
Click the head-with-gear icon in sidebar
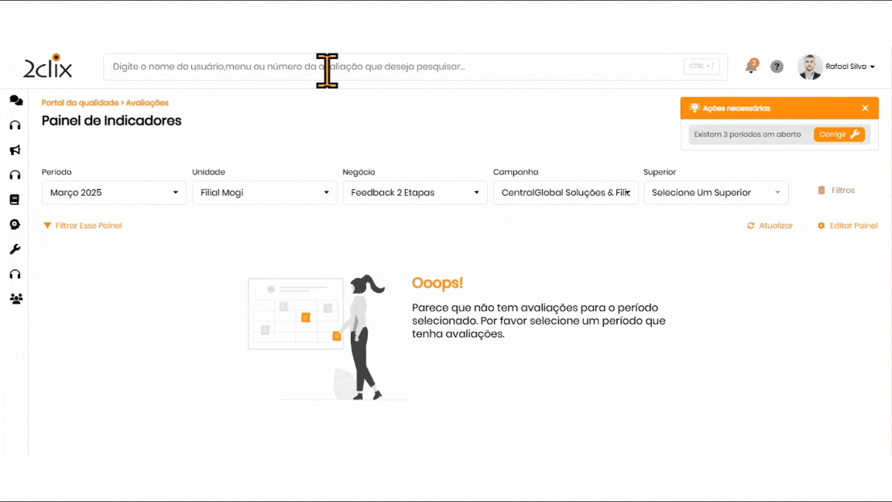point(15,225)
